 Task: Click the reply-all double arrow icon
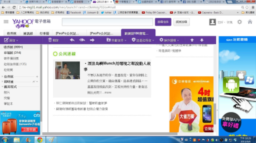pos(82,40)
